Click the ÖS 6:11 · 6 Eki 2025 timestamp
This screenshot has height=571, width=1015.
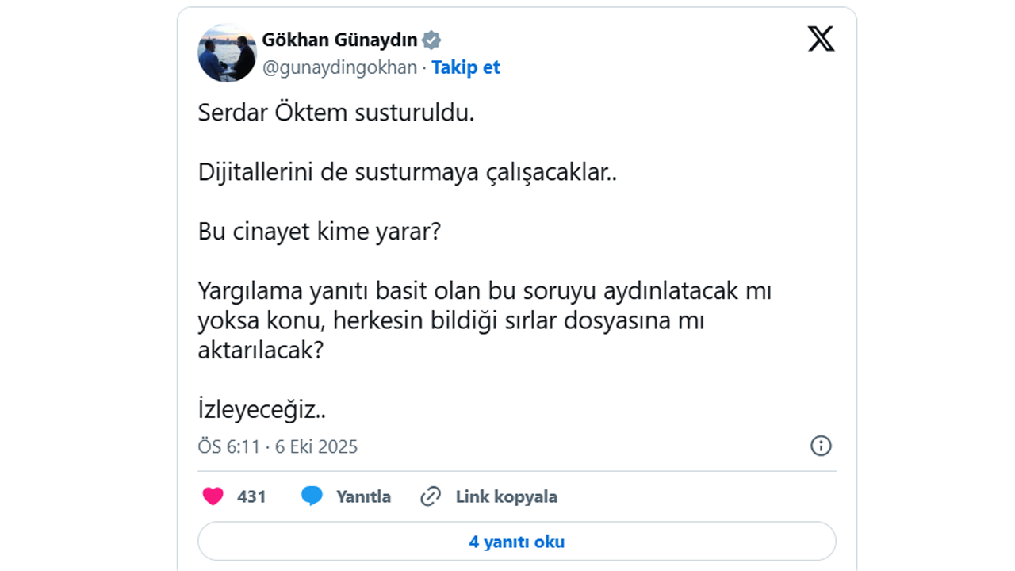278,447
